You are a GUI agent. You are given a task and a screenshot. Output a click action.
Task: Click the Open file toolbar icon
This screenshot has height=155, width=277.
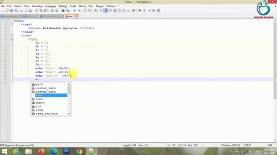coord(7,10)
